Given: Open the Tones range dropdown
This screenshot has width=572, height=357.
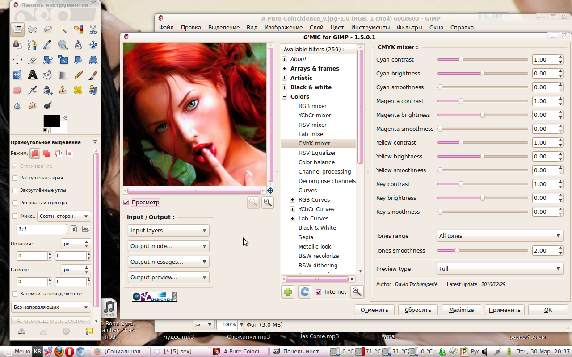Looking at the screenshot, I should (499, 236).
